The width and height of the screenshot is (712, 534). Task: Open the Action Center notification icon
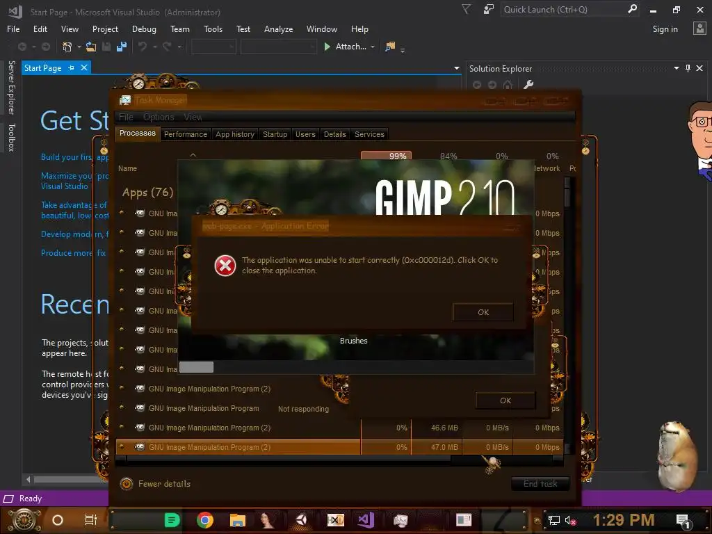pyautogui.click(x=683, y=521)
